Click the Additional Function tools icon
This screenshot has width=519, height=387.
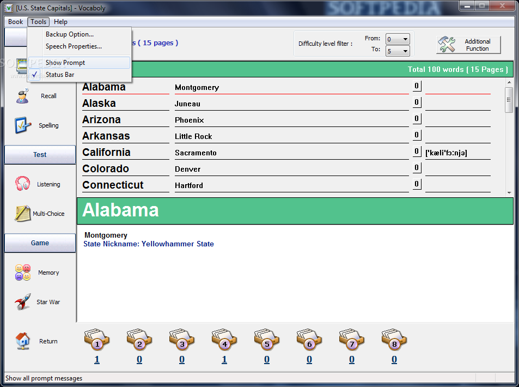click(447, 44)
